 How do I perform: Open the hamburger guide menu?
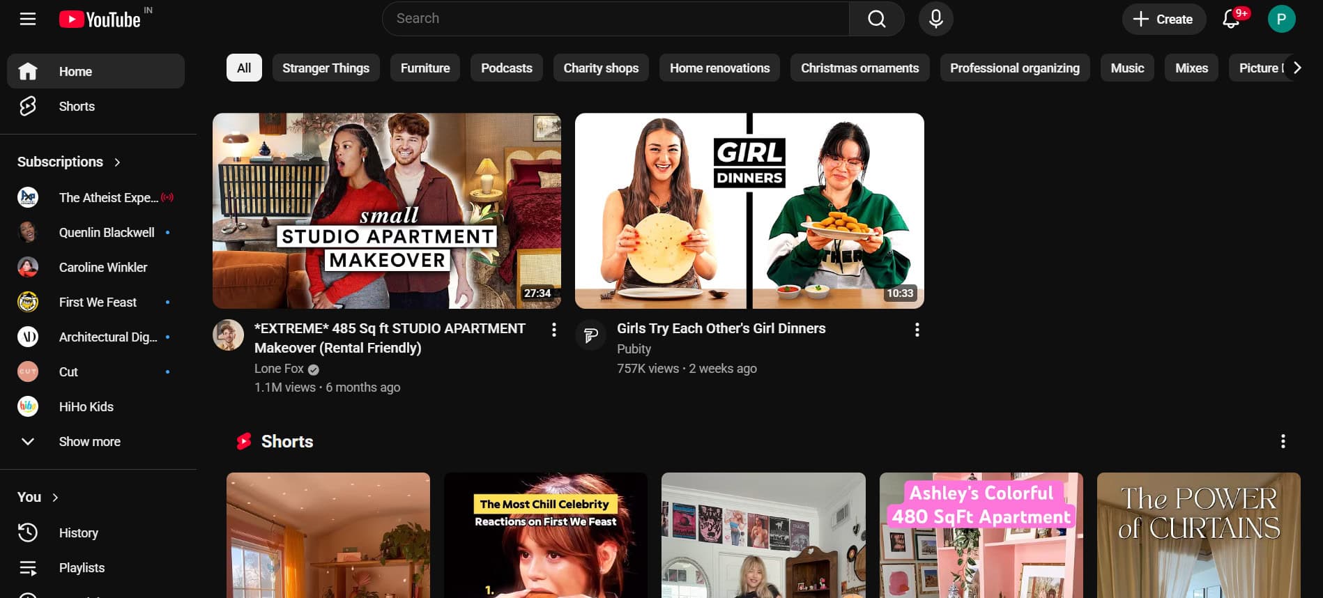click(x=28, y=19)
